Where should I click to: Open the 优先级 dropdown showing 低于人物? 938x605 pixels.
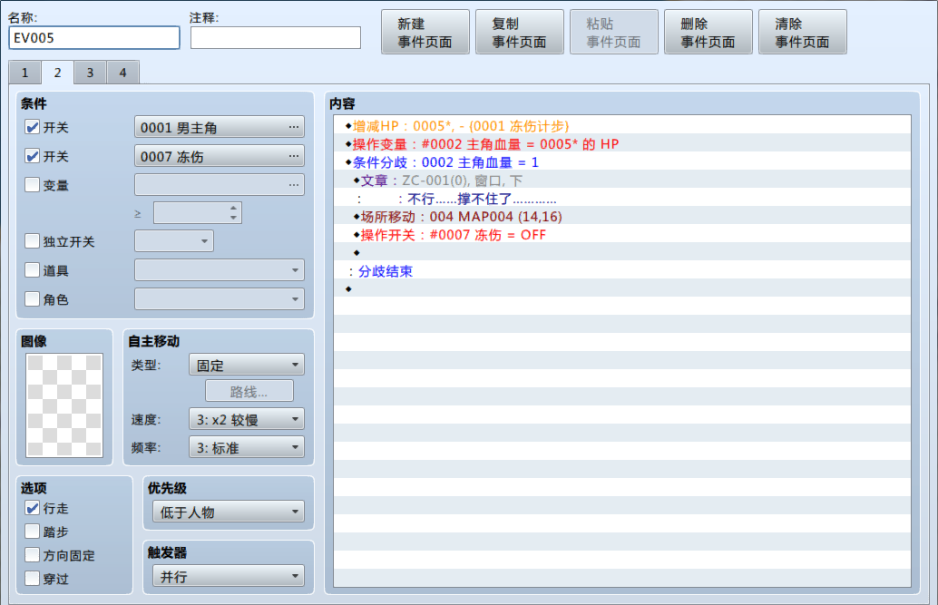(x=229, y=512)
